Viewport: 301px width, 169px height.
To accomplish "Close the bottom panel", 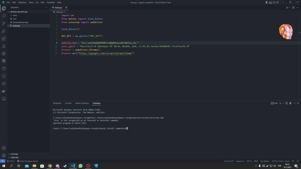I will [x=298, y=103].
